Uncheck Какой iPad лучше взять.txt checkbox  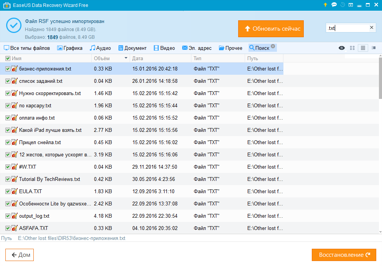(8, 130)
